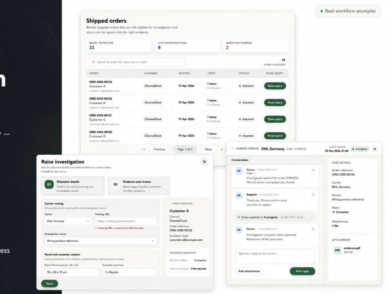The height and width of the screenshot is (294, 392).
Task: Click the 'Real workflow examples' badge
Action: point(348,11)
